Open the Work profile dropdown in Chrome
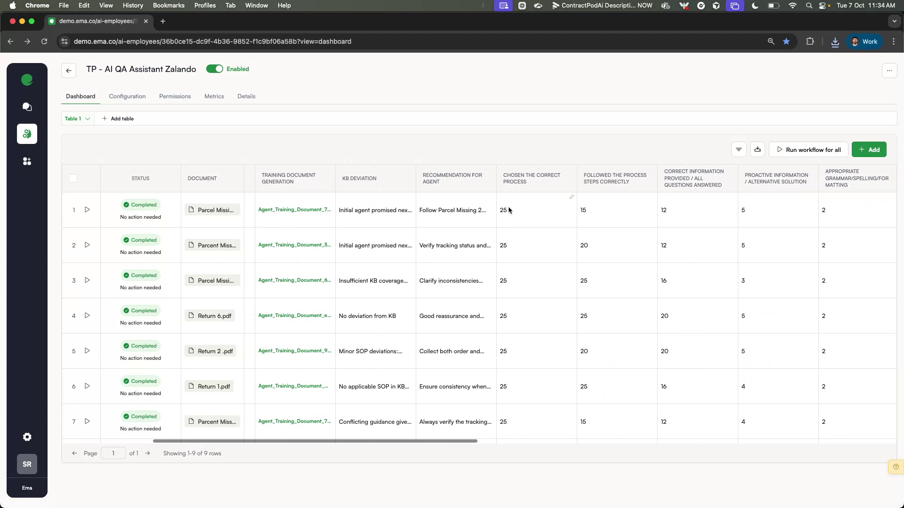The height and width of the screenshot is (508, 904). (x=866, y=41)
